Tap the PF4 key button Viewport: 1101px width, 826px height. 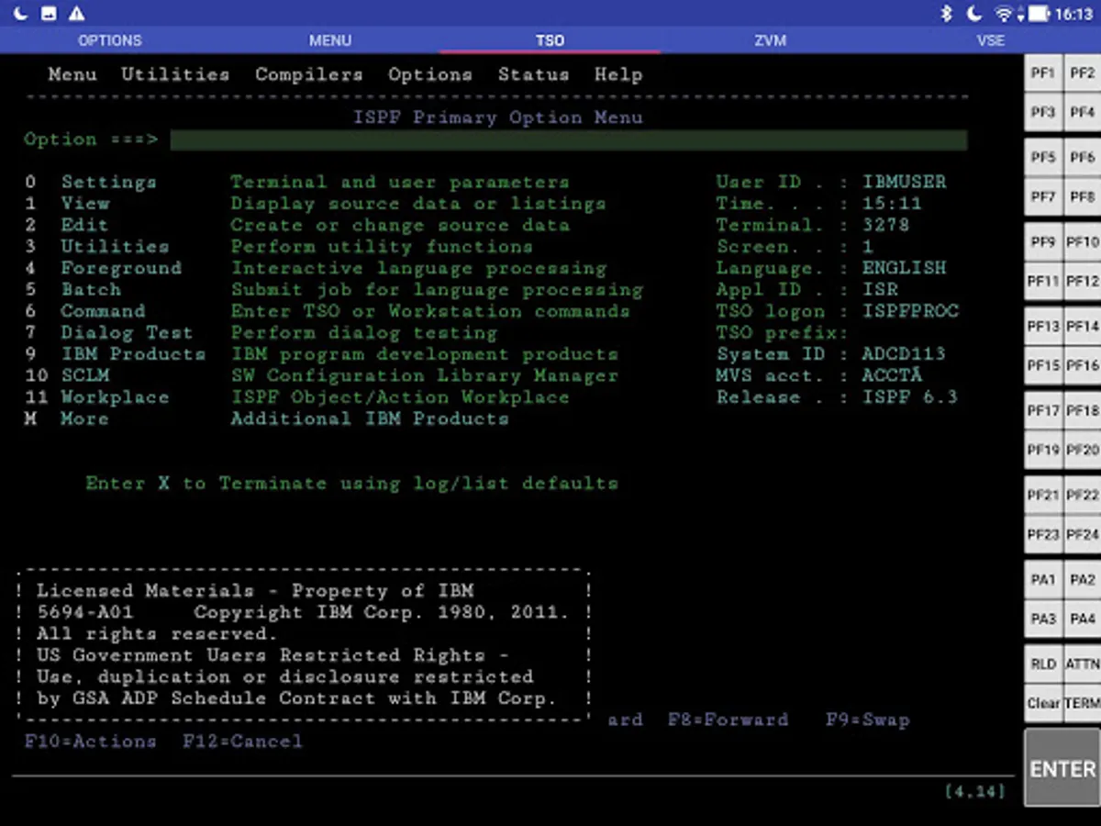1082,113
